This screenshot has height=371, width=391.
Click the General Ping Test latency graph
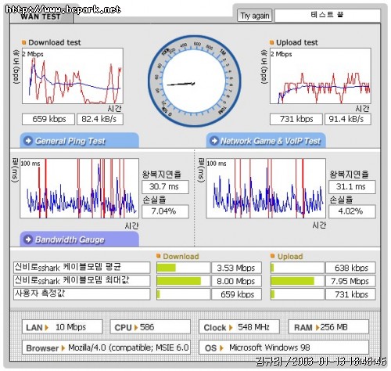80,189
